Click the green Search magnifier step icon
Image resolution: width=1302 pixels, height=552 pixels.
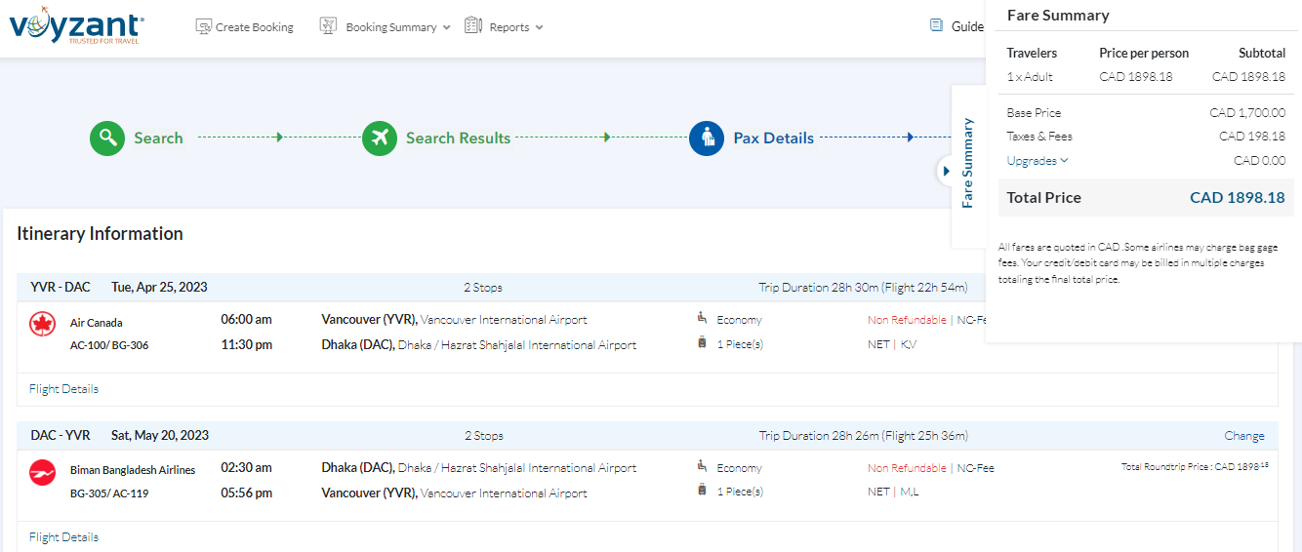coord(107,138)
